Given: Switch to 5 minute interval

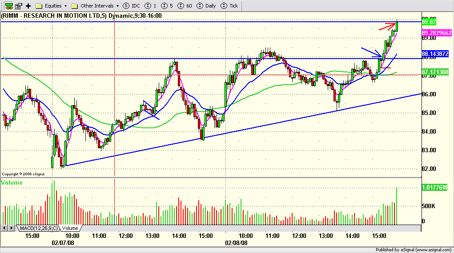Looking at the screenshot, I should (x=167, y=6).
